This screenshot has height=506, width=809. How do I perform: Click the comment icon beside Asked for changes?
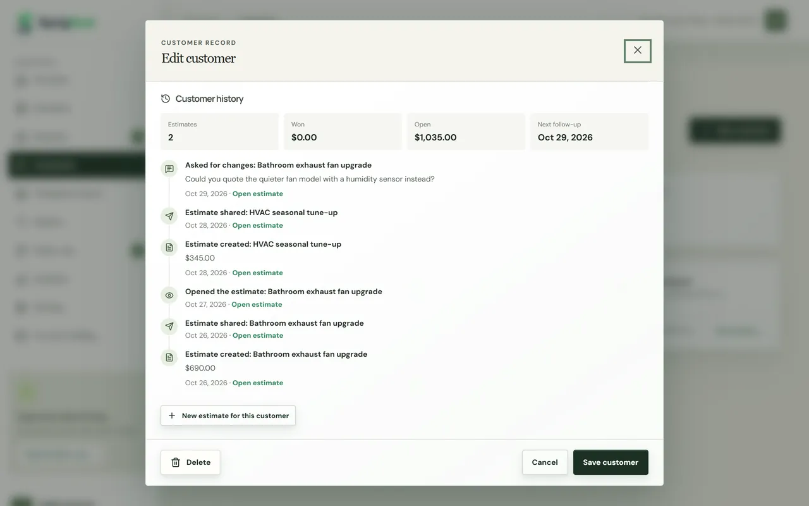pyautogui.click(x=169, y=169)
